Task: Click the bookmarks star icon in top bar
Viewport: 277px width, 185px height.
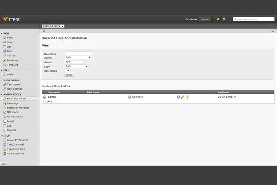Action: [x=218, y=19]
